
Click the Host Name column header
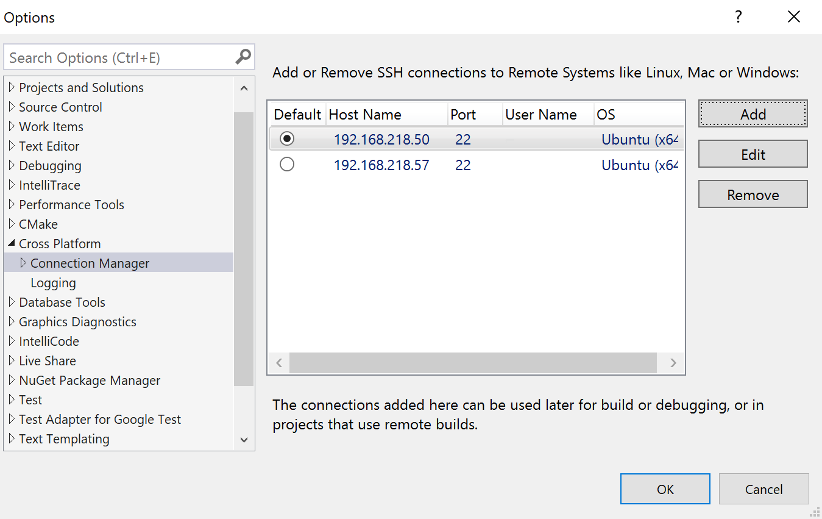coord(366,114)
